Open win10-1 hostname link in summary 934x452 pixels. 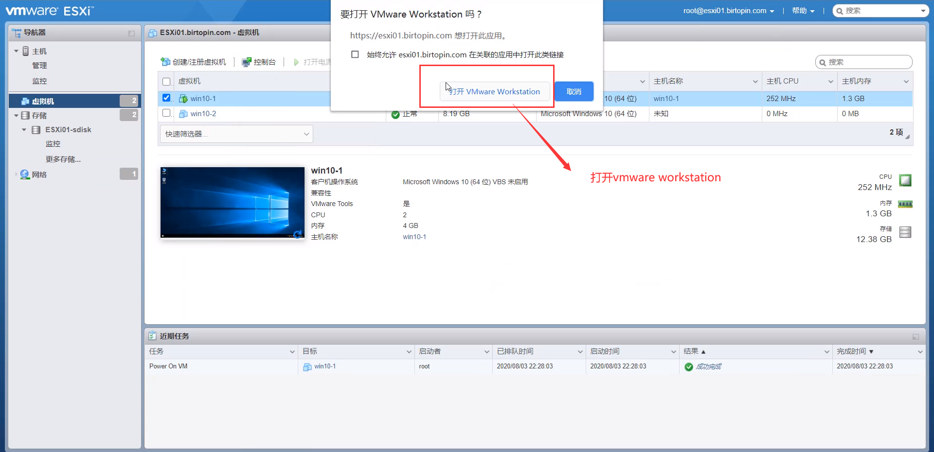tap(414, 237)
